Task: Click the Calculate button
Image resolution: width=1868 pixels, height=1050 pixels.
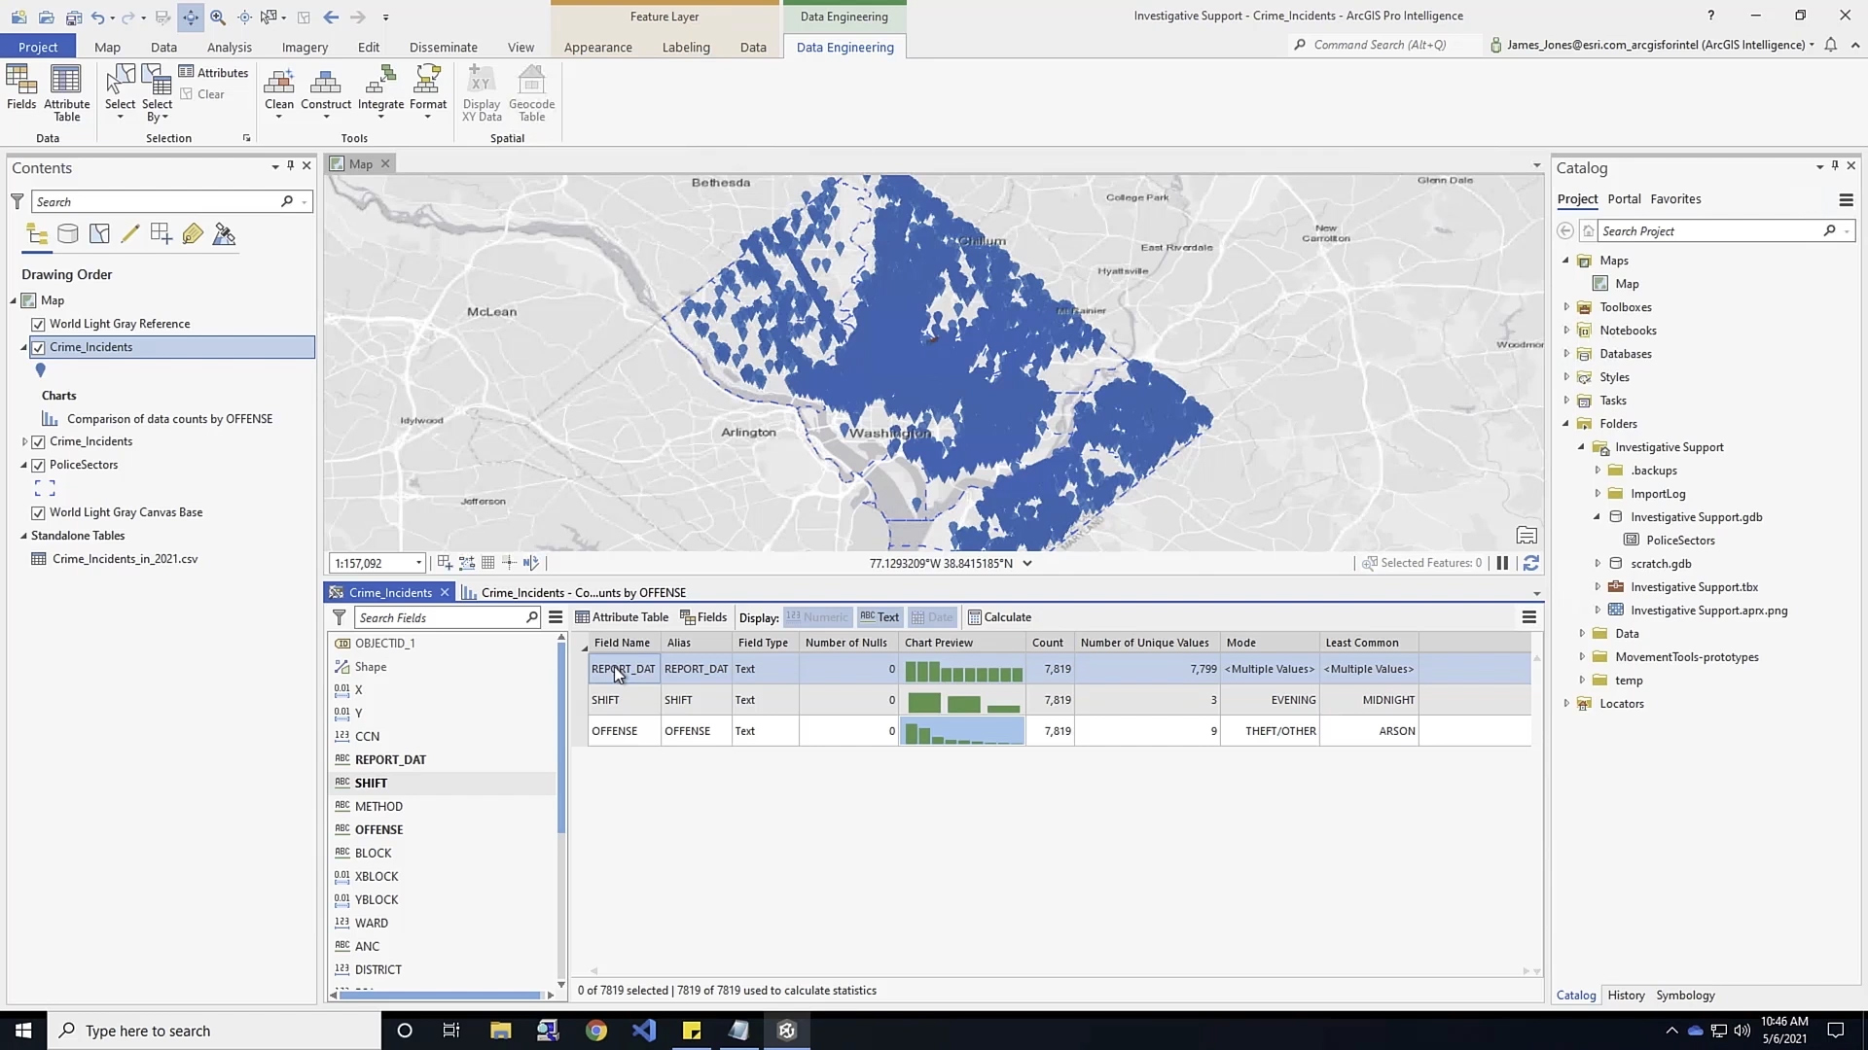Action: click(999, 617)
